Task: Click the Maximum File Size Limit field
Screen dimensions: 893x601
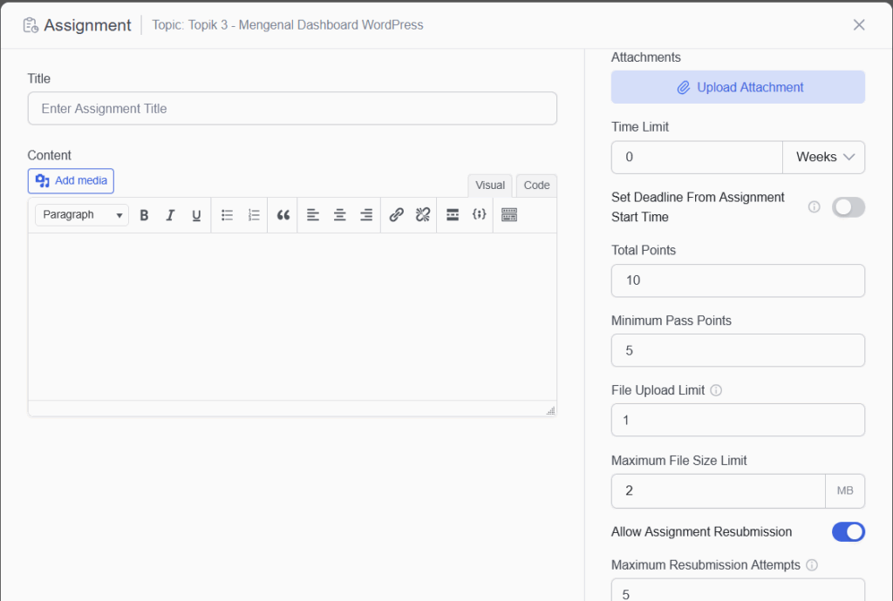Action: (x=719, y=490)
